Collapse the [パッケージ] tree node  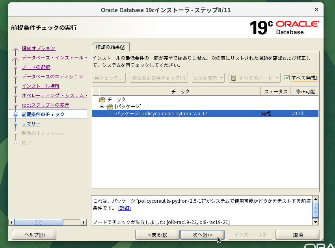click(x=102, y=106)
